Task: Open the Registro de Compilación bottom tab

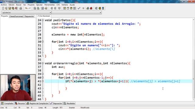Action: (38, 103)
